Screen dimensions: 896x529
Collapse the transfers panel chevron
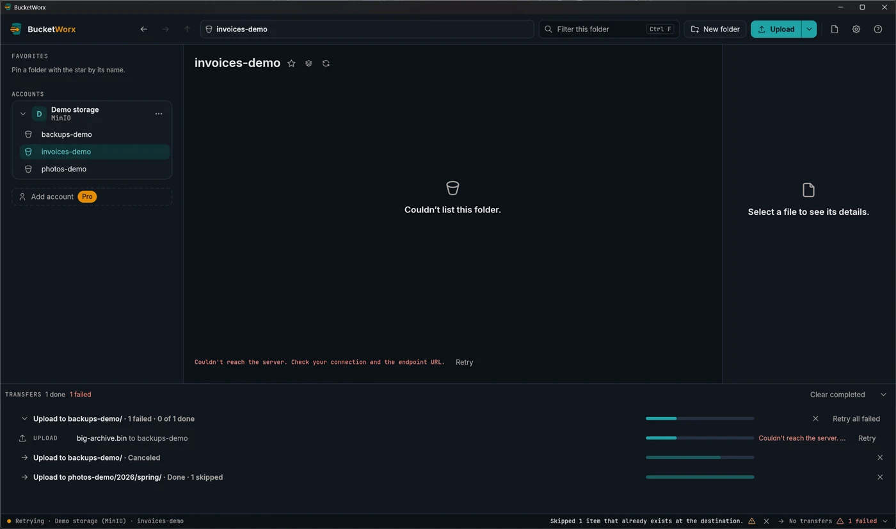click(x=884, y=395)
